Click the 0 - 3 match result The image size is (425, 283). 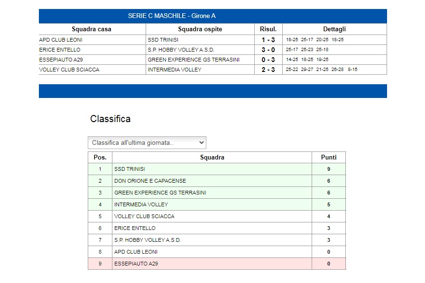[268, 60]
